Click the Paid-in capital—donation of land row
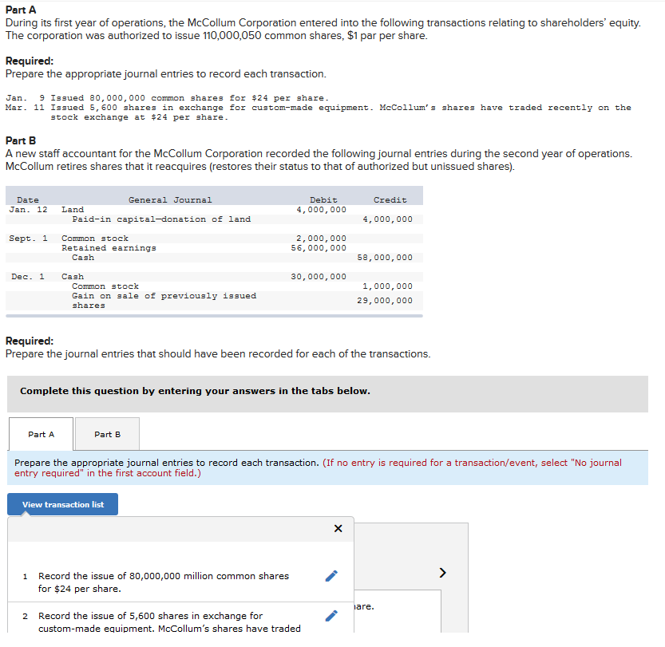665x647 pixels. [214, 219]
